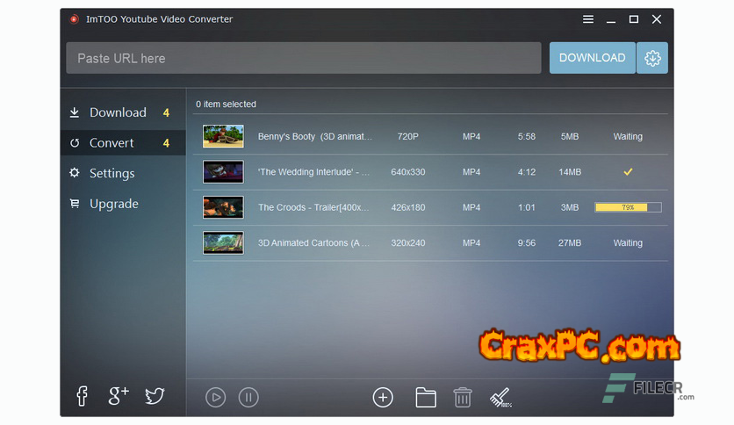Image resolution: width=734 pixels, height=425 pixels.
Task: Open the Google Plus share icon
Action: pyautogui.click(x=119, y=396)
